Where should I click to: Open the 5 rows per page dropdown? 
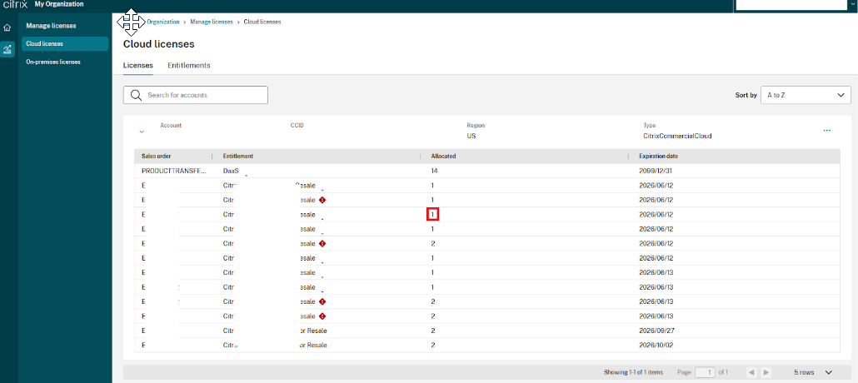tap(811, 372)
